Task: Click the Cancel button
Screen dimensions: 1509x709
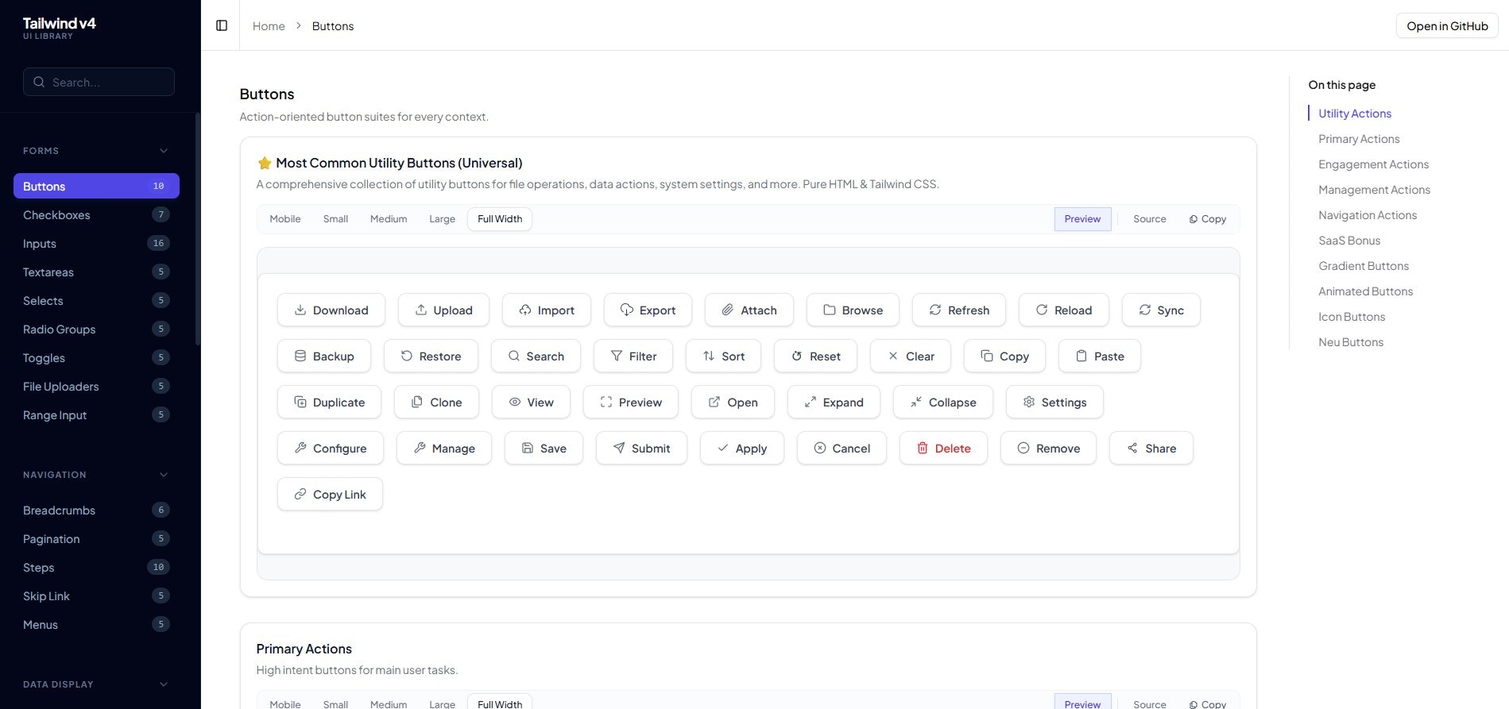Action: tap(842, 448)
